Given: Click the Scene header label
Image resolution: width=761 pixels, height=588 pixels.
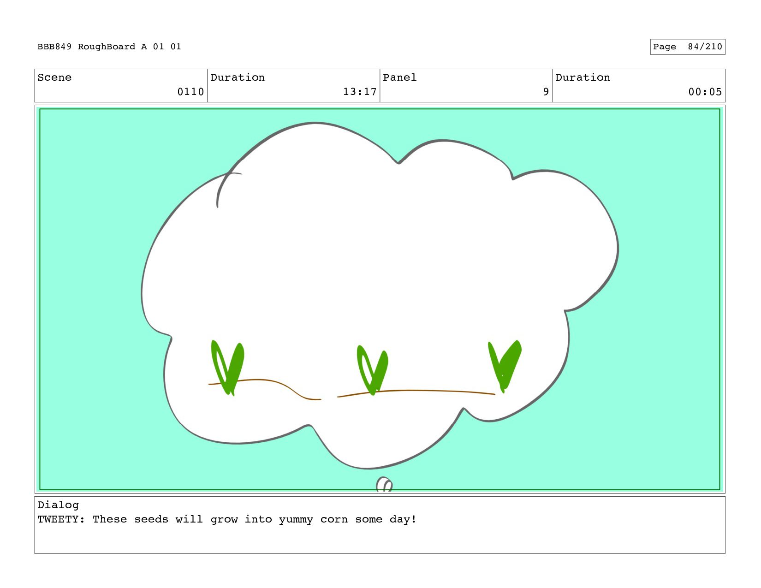Looking at the screenshot, I should pos(54,77).
